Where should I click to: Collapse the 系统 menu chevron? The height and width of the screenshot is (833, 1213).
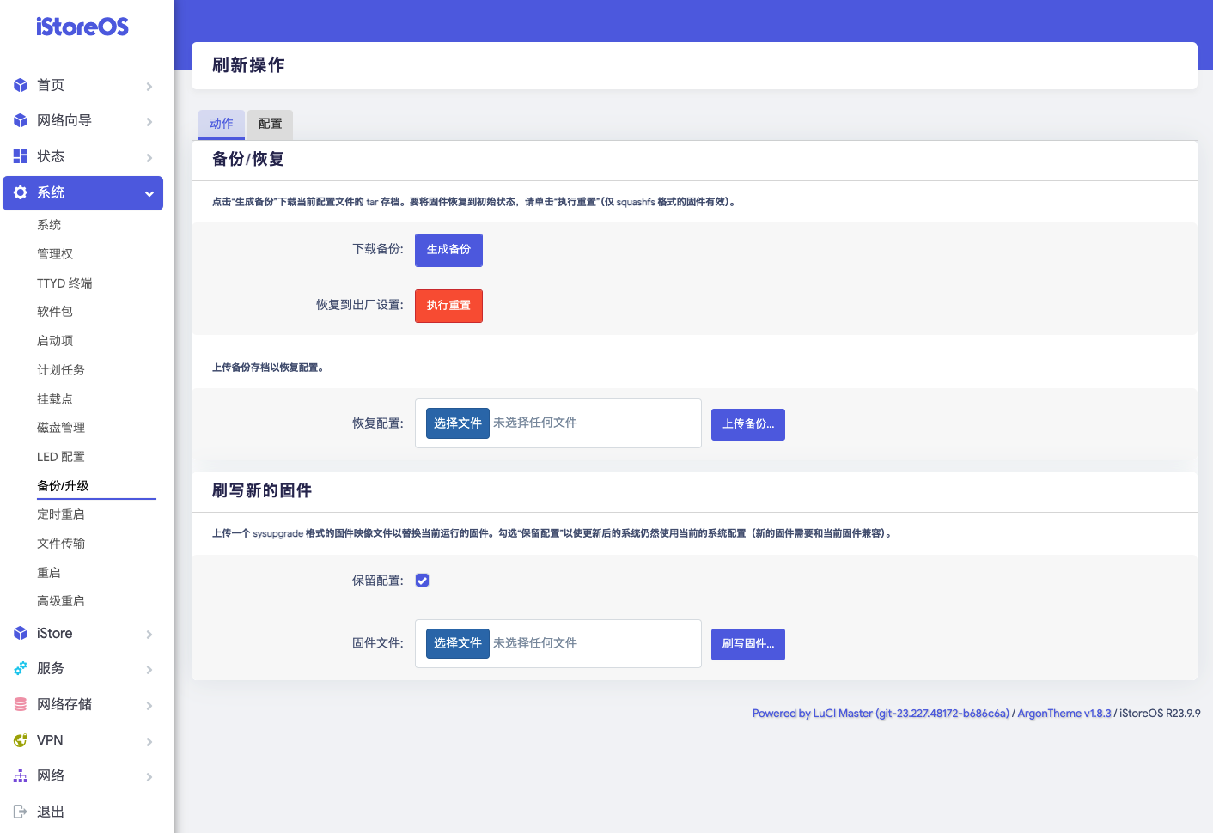click(x=148, y=192)
